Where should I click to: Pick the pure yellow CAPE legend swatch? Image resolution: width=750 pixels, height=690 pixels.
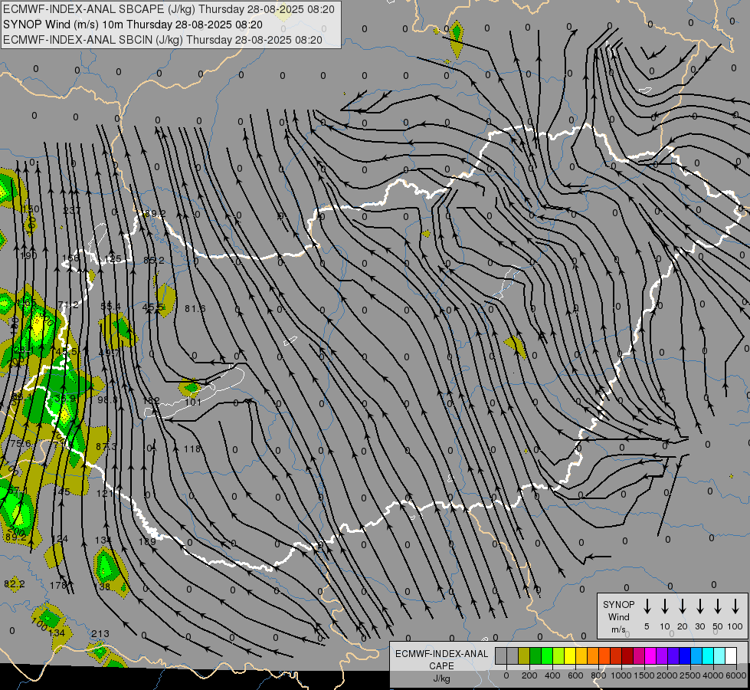pyautogui.click(x=570, y=655)
